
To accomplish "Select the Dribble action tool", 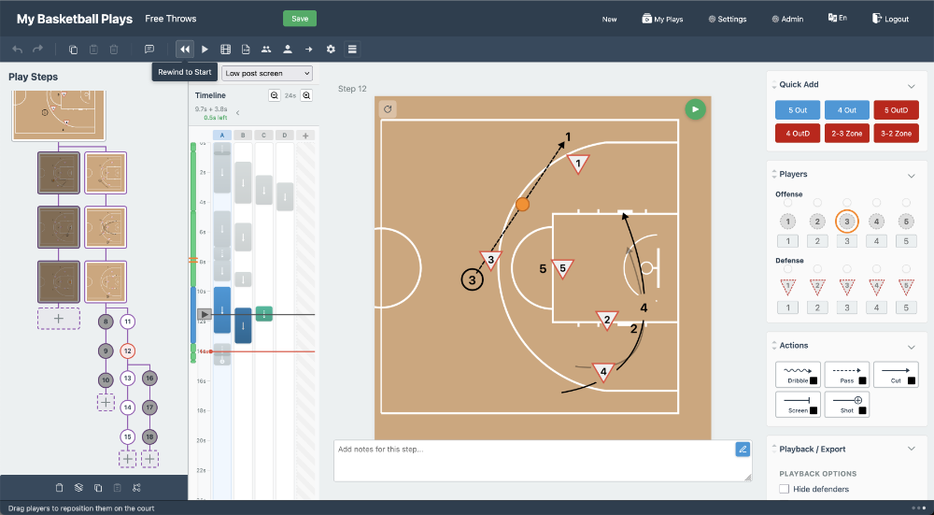I will pyautogui.click(x=798, y=374).
